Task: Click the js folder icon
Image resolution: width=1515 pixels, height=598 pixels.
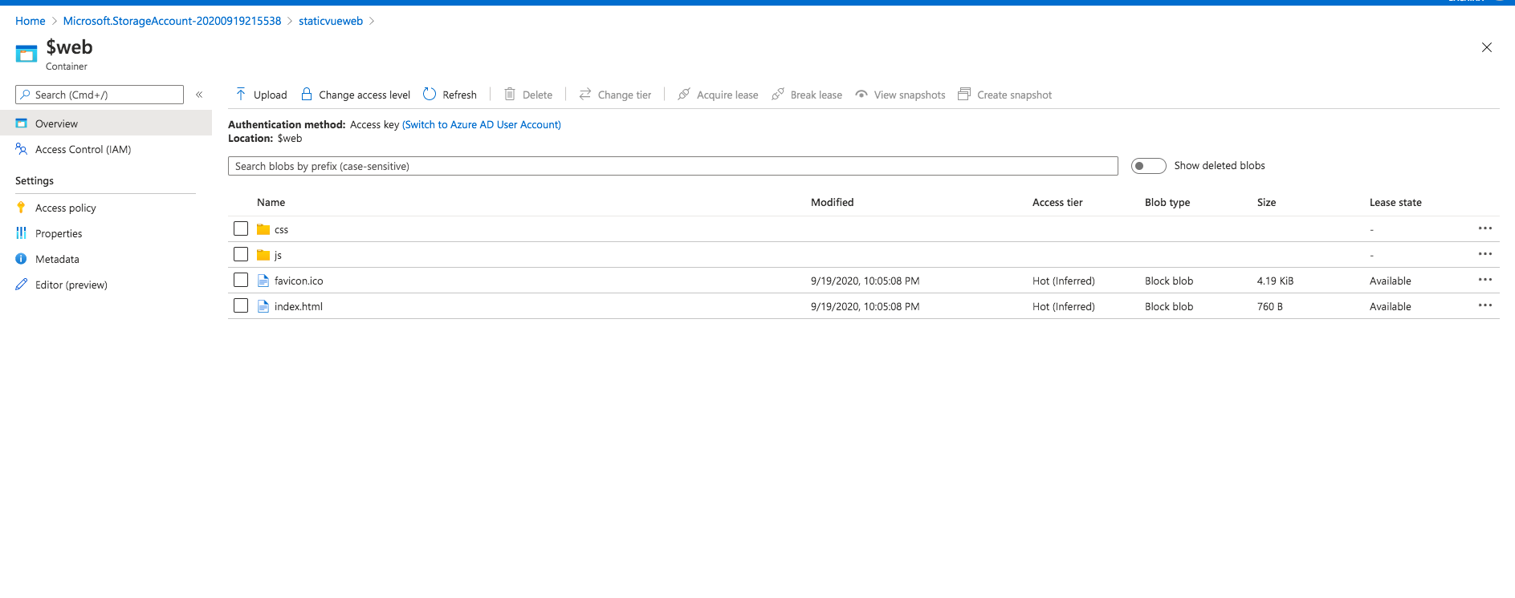Action: tap(263, 255)
